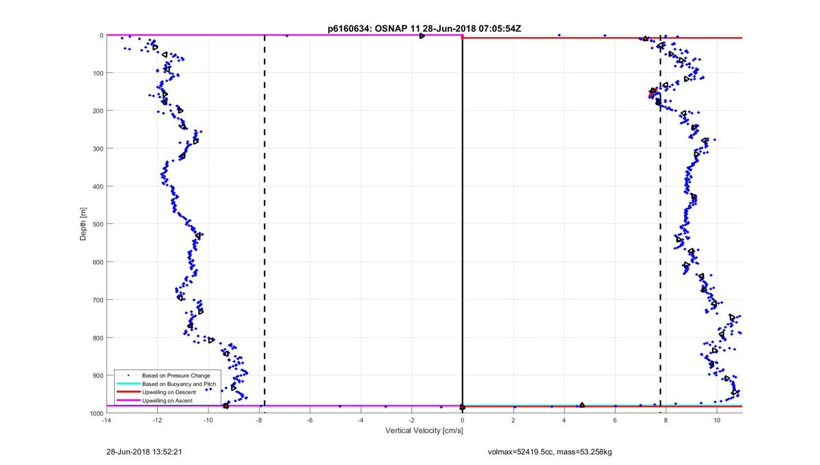Click depth axis tick label '600'
The width and height of the screenshot is (820, 465).
(x=98, y=262)
